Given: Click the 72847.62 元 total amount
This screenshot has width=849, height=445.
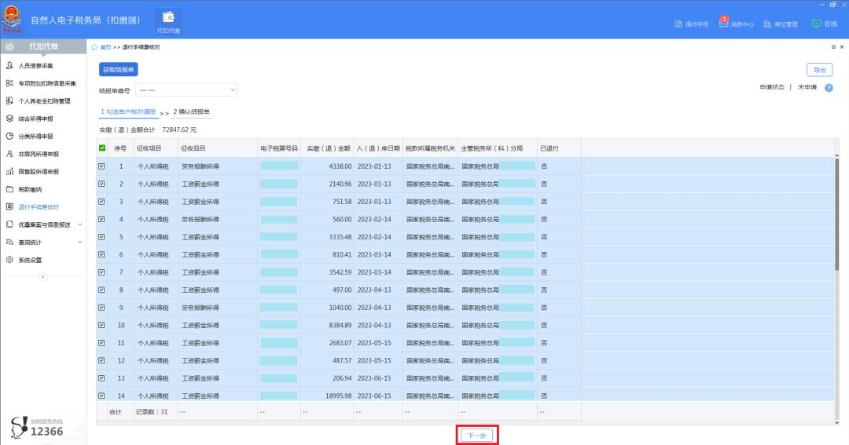Looking at the screenshot, I should click(179, 129).
